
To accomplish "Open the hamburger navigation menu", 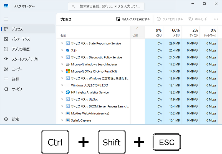I will 6,19.
